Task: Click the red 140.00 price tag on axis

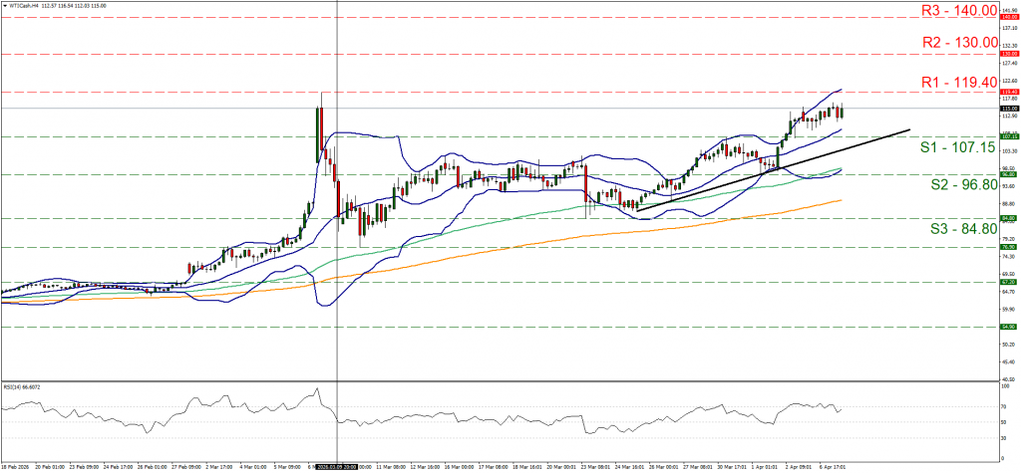Action: (x=1009, y=18)
